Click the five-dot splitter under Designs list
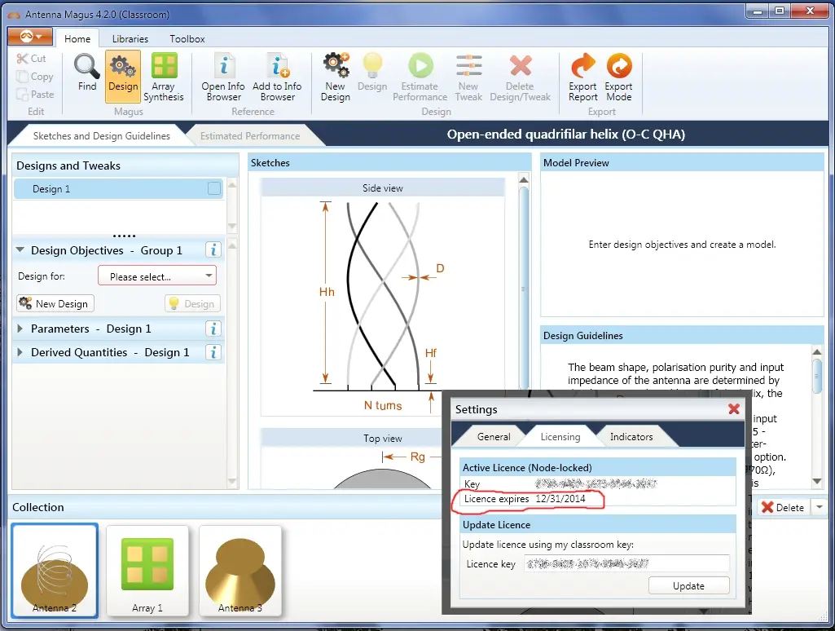835x631 pixels. [x=124, y=236]
